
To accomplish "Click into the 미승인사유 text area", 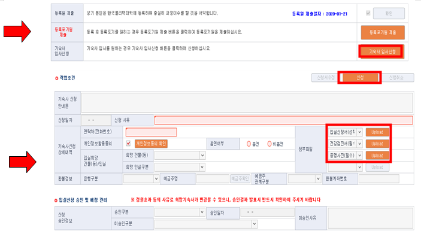I will click(x=370, y=218).
